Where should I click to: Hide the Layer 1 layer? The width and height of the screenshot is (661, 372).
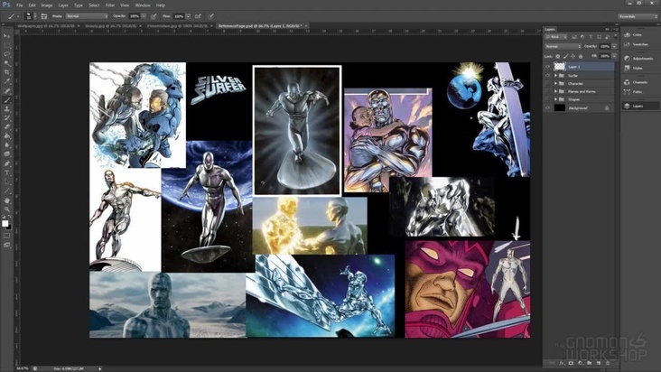(x=547, y=67)
